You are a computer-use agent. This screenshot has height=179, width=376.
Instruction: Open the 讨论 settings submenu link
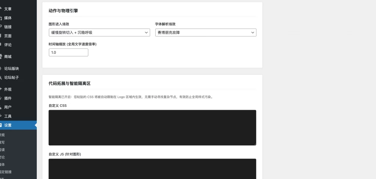click(x=3, y=157)
